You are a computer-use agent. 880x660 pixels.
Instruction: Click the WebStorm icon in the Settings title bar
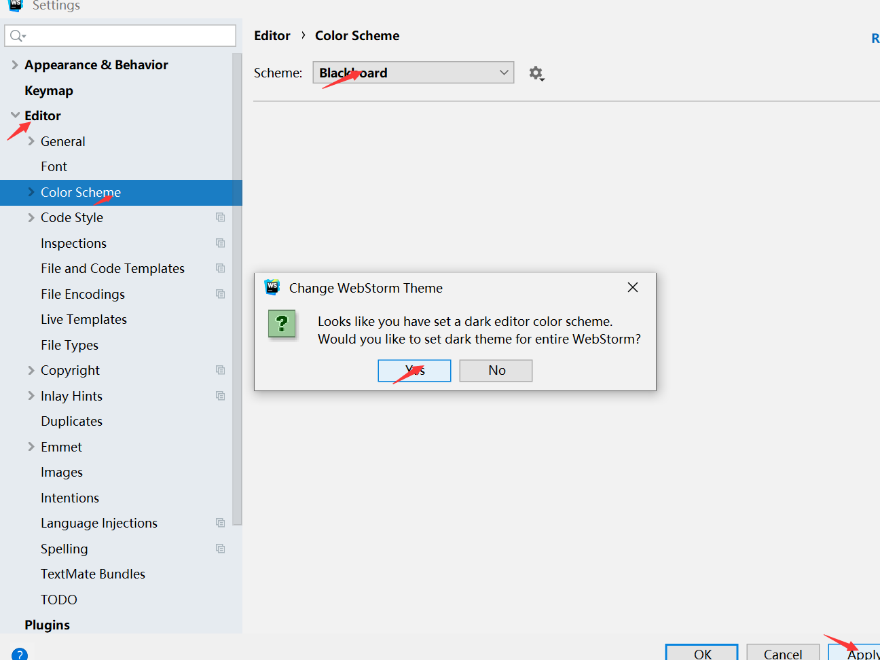[x=16, y=5]
